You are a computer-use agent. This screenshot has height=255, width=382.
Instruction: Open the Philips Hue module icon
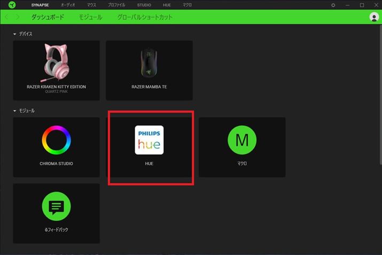[149, 140]
